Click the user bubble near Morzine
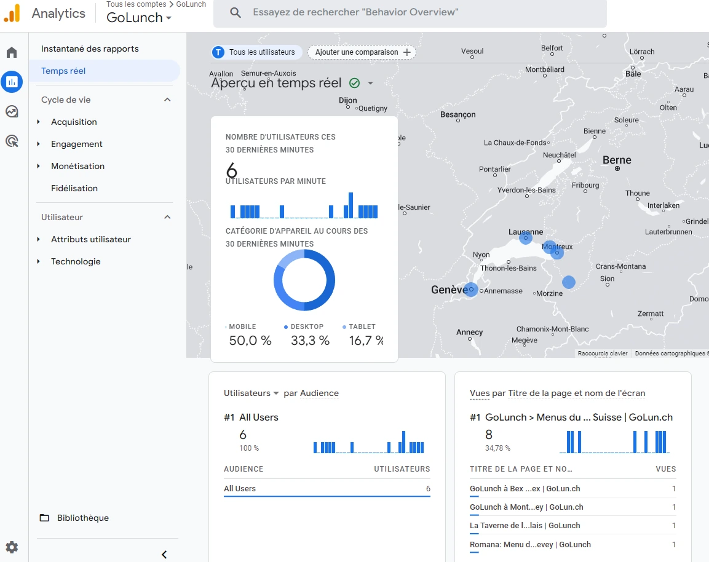This screenshot has width=709, height=562. 568,282
